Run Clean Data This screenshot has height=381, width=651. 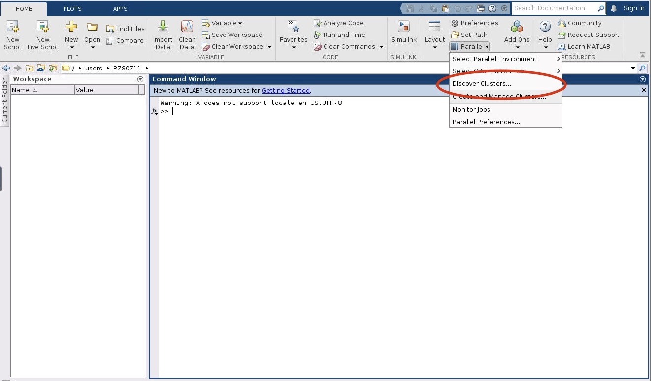pos(187,35)
